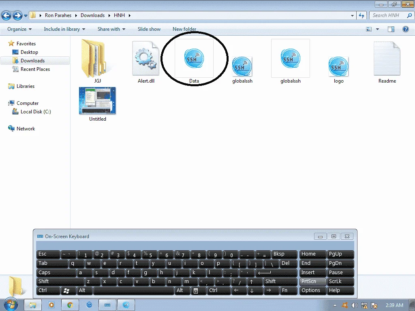Select Favorites in navigation pane
415x311 pixels.
(26, 44)
